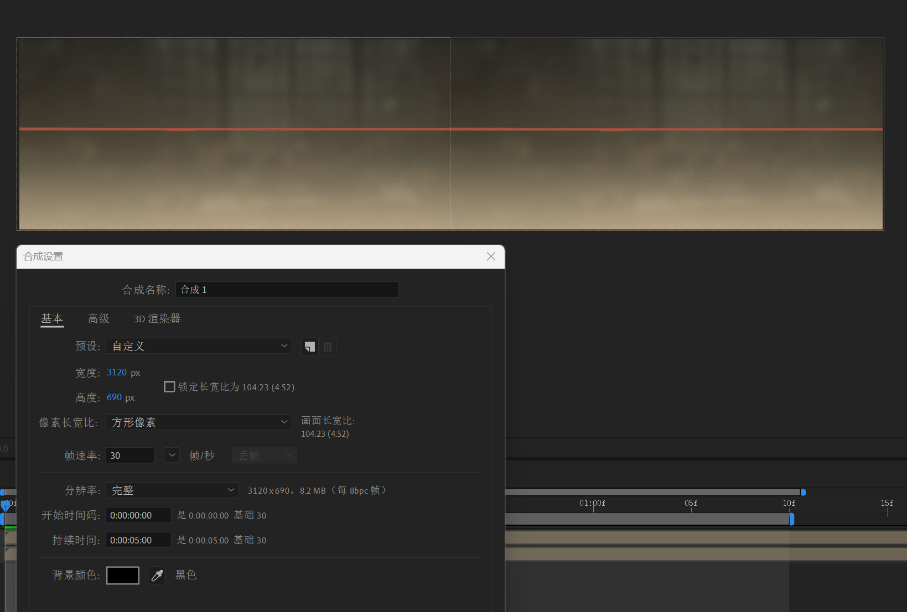Click the upper layer bar in timeline
907x612 pixels.
tap(706, 537)
